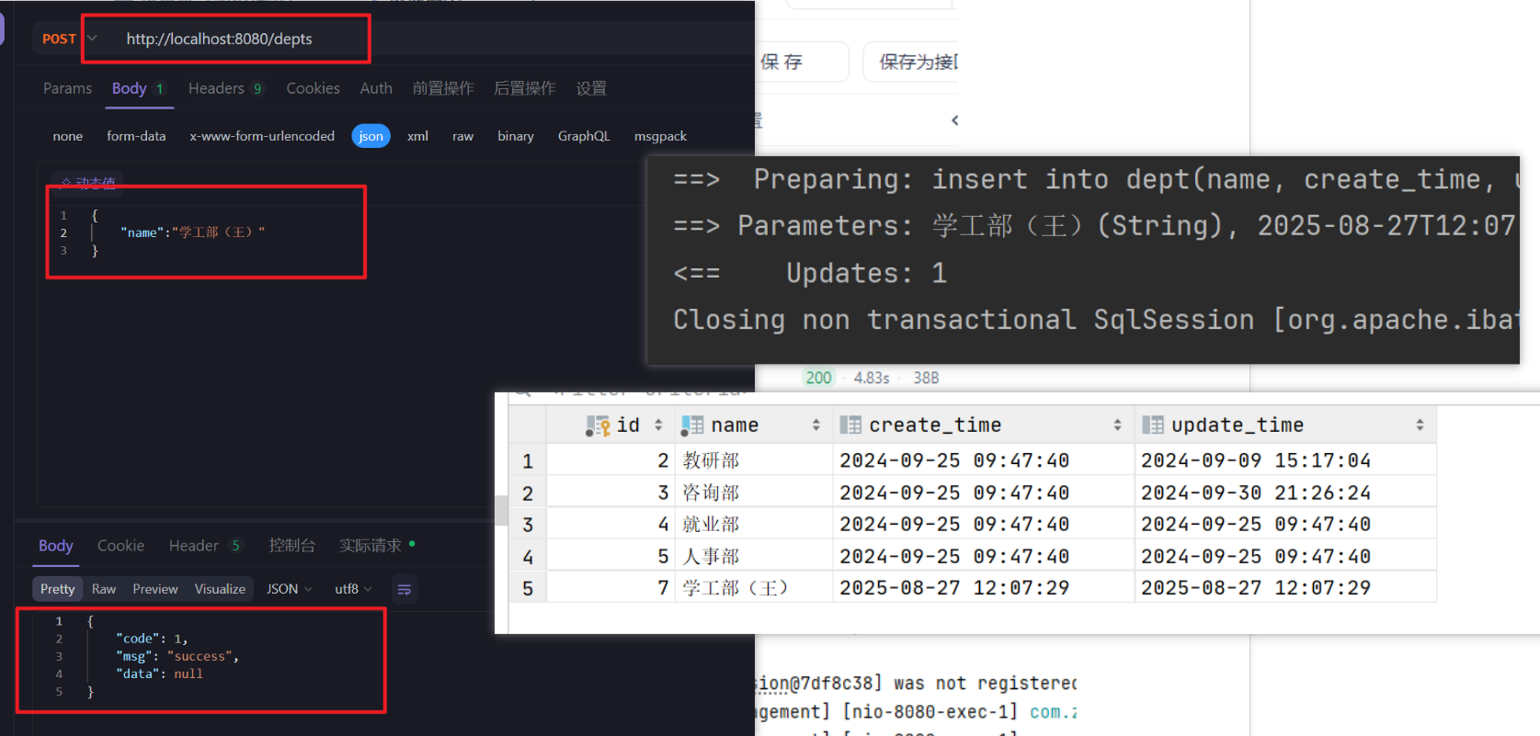This screenshot has height=736, width=1540.
Task: Collapse the panel with the left chevron
Action: point(954,120)
